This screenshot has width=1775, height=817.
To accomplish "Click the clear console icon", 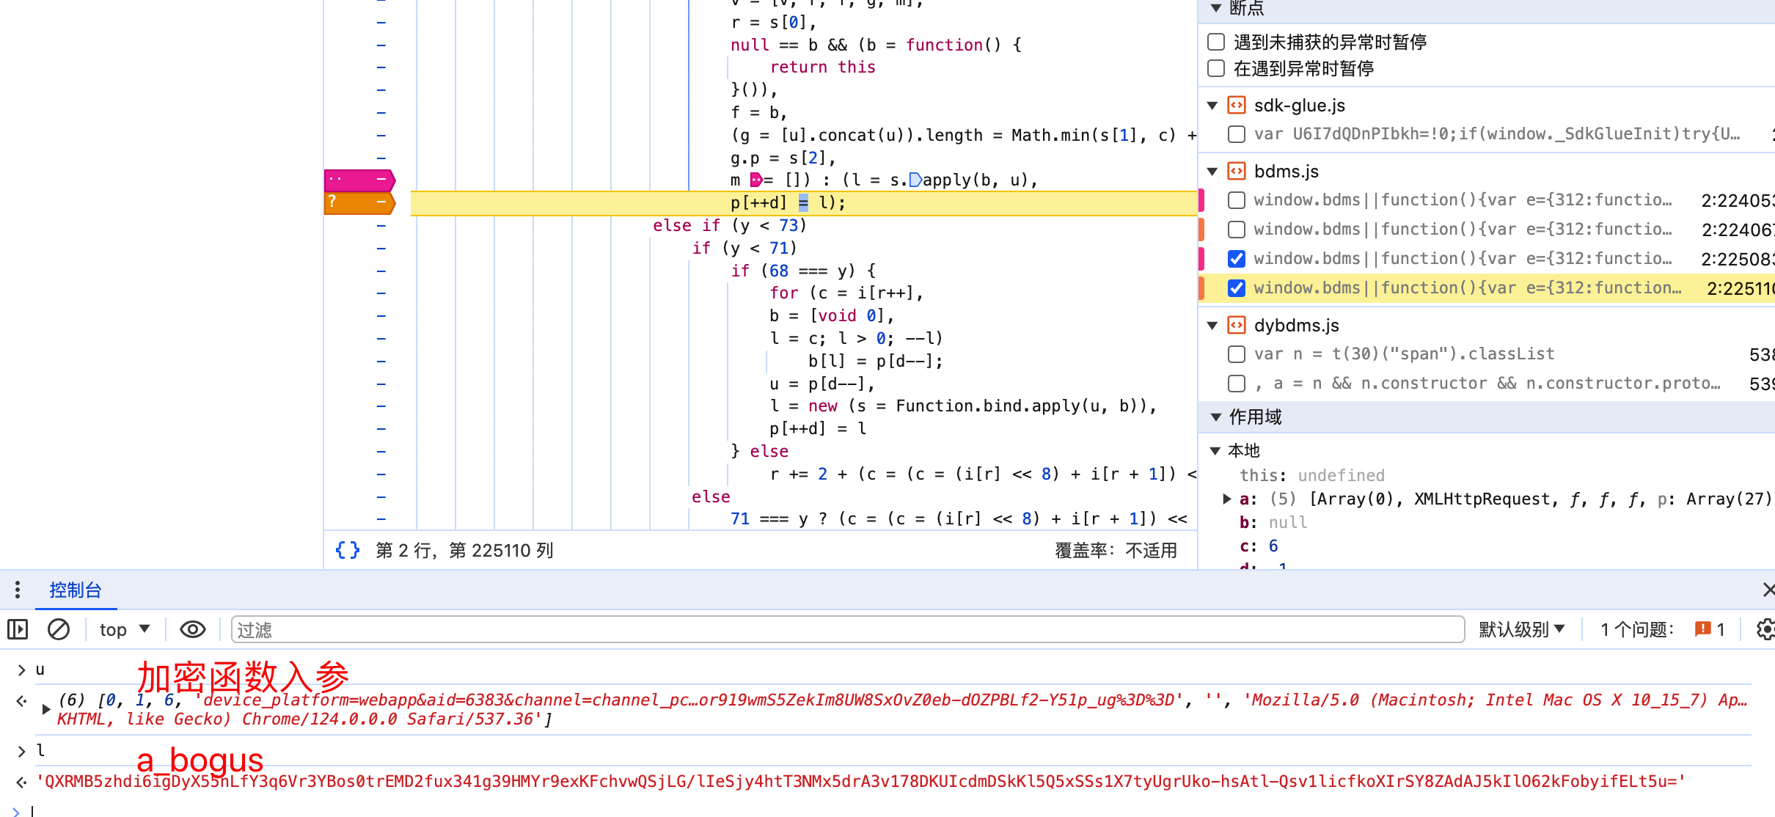I will coord(59,629).
